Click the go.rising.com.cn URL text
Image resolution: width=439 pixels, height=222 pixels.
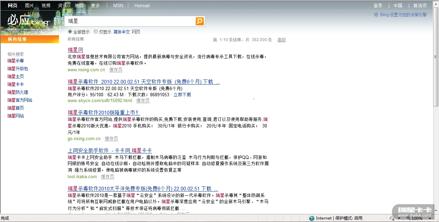click(84, 139)
